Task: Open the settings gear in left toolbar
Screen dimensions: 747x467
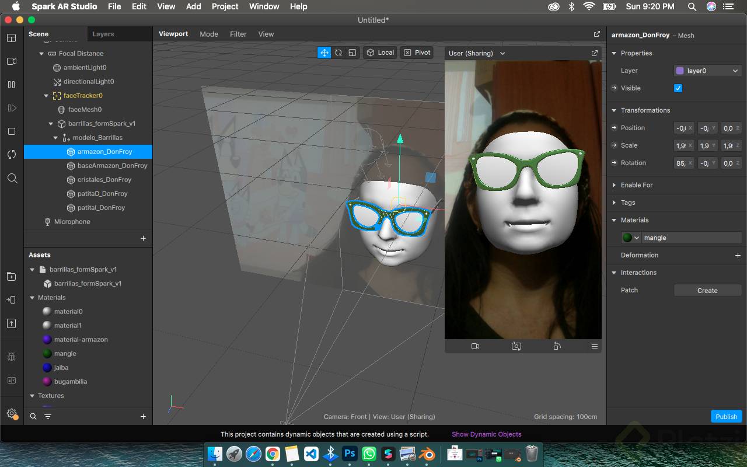Action: tap(12, 413)
